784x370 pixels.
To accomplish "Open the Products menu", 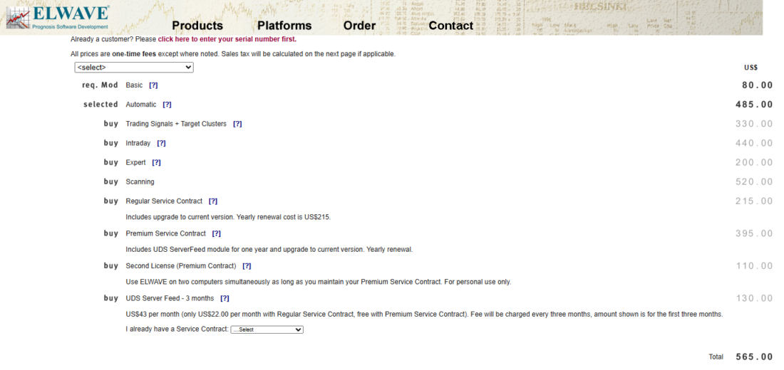I will 197,26.
